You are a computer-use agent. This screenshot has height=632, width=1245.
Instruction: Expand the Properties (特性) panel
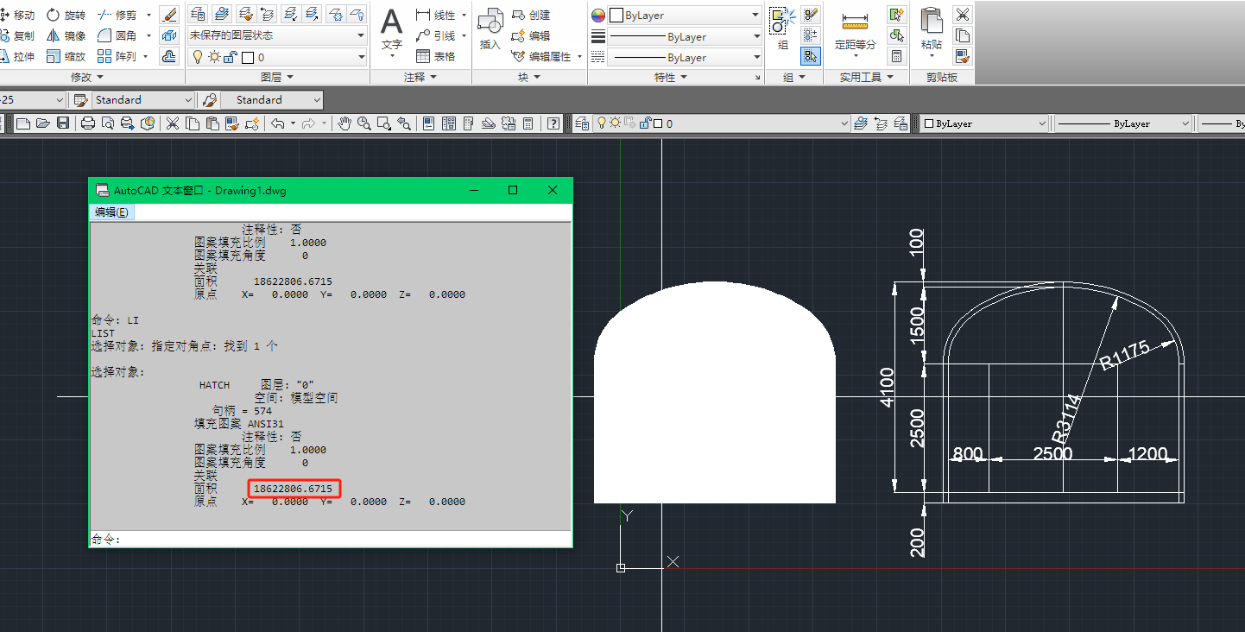tap(671, 78)
